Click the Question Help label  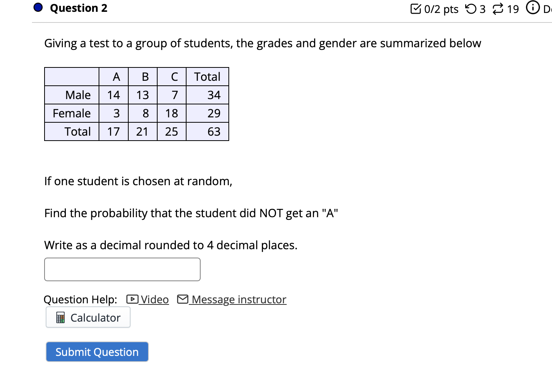click(x=80, y=300)
